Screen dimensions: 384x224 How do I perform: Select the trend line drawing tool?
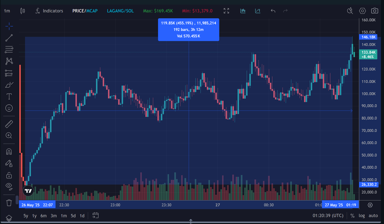click(x=9, y=38)
